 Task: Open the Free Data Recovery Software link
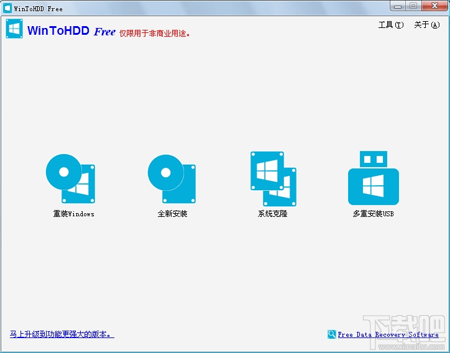pos(388,334)
